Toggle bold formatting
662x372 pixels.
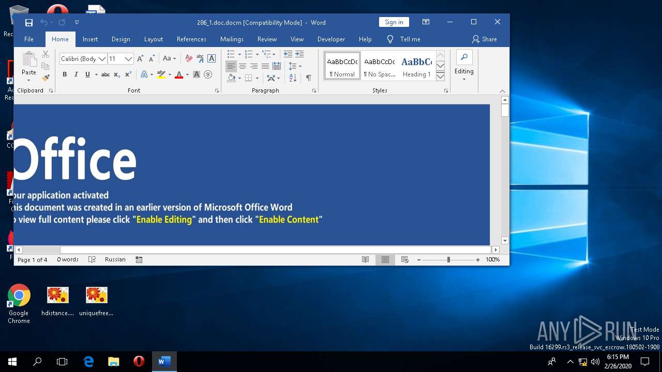65,74
